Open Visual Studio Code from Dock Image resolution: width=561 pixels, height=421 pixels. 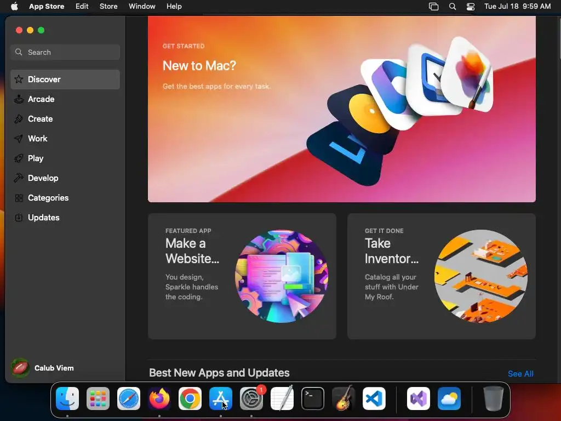tap(374, 399)
